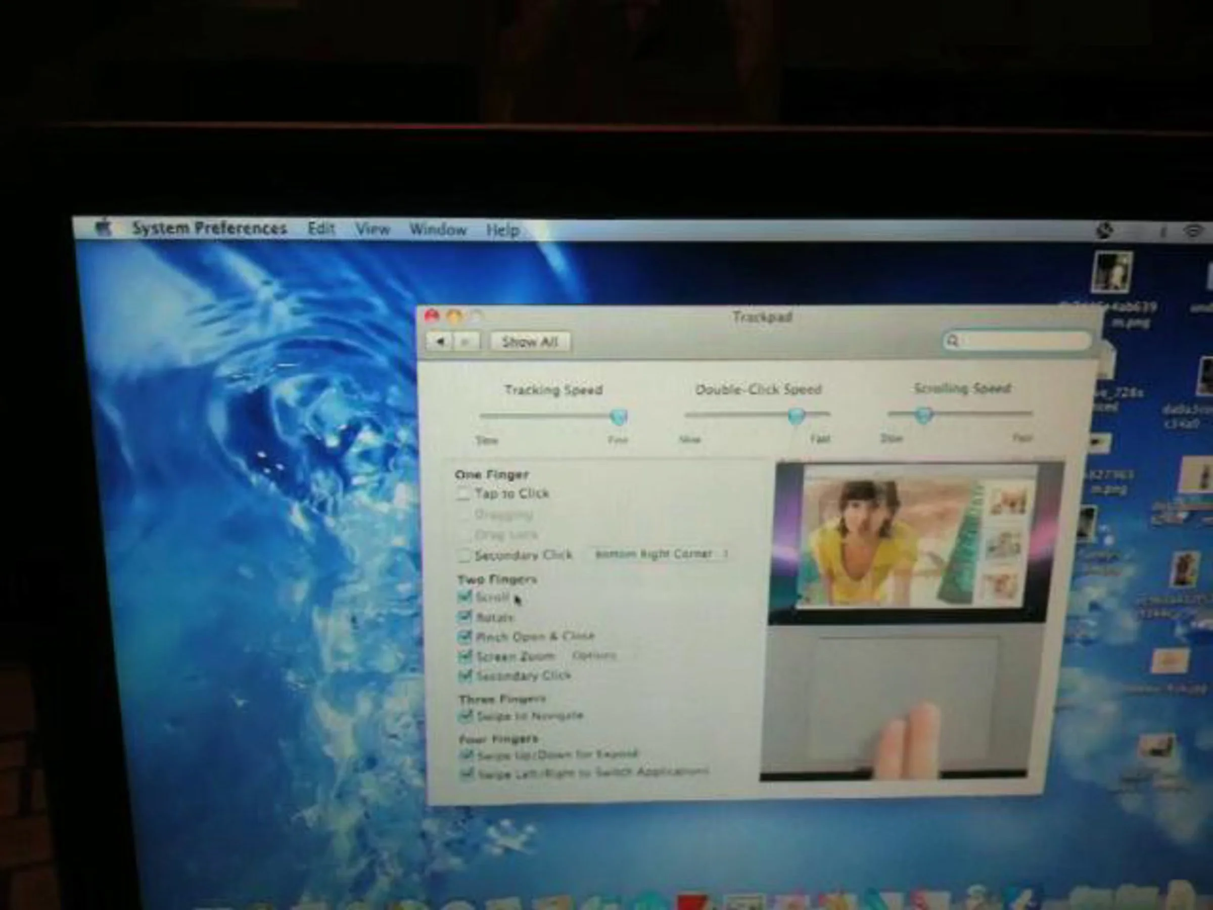Click the Show All button
Image resolution: width=1213 pixels, height=910 pixels.
click(x=530, y=342)
